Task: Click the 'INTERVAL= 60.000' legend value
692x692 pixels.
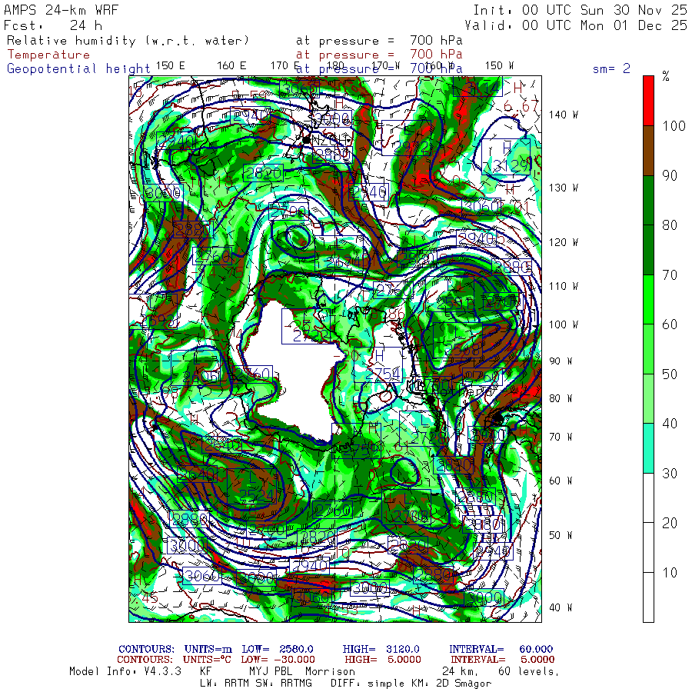Action: (501, 649)
